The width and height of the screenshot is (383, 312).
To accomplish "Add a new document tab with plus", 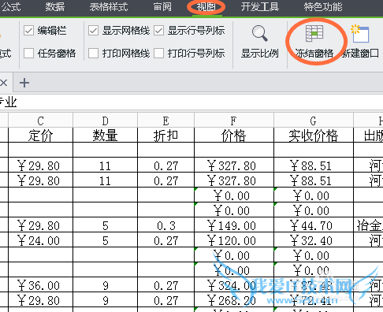I will pyautogui.click(x=24, y=83).
